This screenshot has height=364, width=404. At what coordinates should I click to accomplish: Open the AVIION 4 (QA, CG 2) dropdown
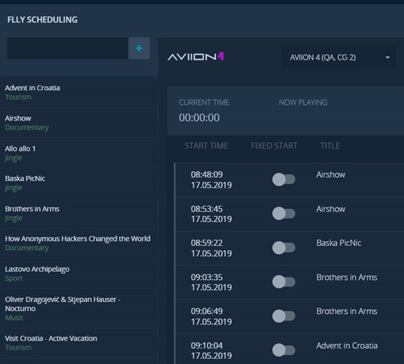click(338, 57)
